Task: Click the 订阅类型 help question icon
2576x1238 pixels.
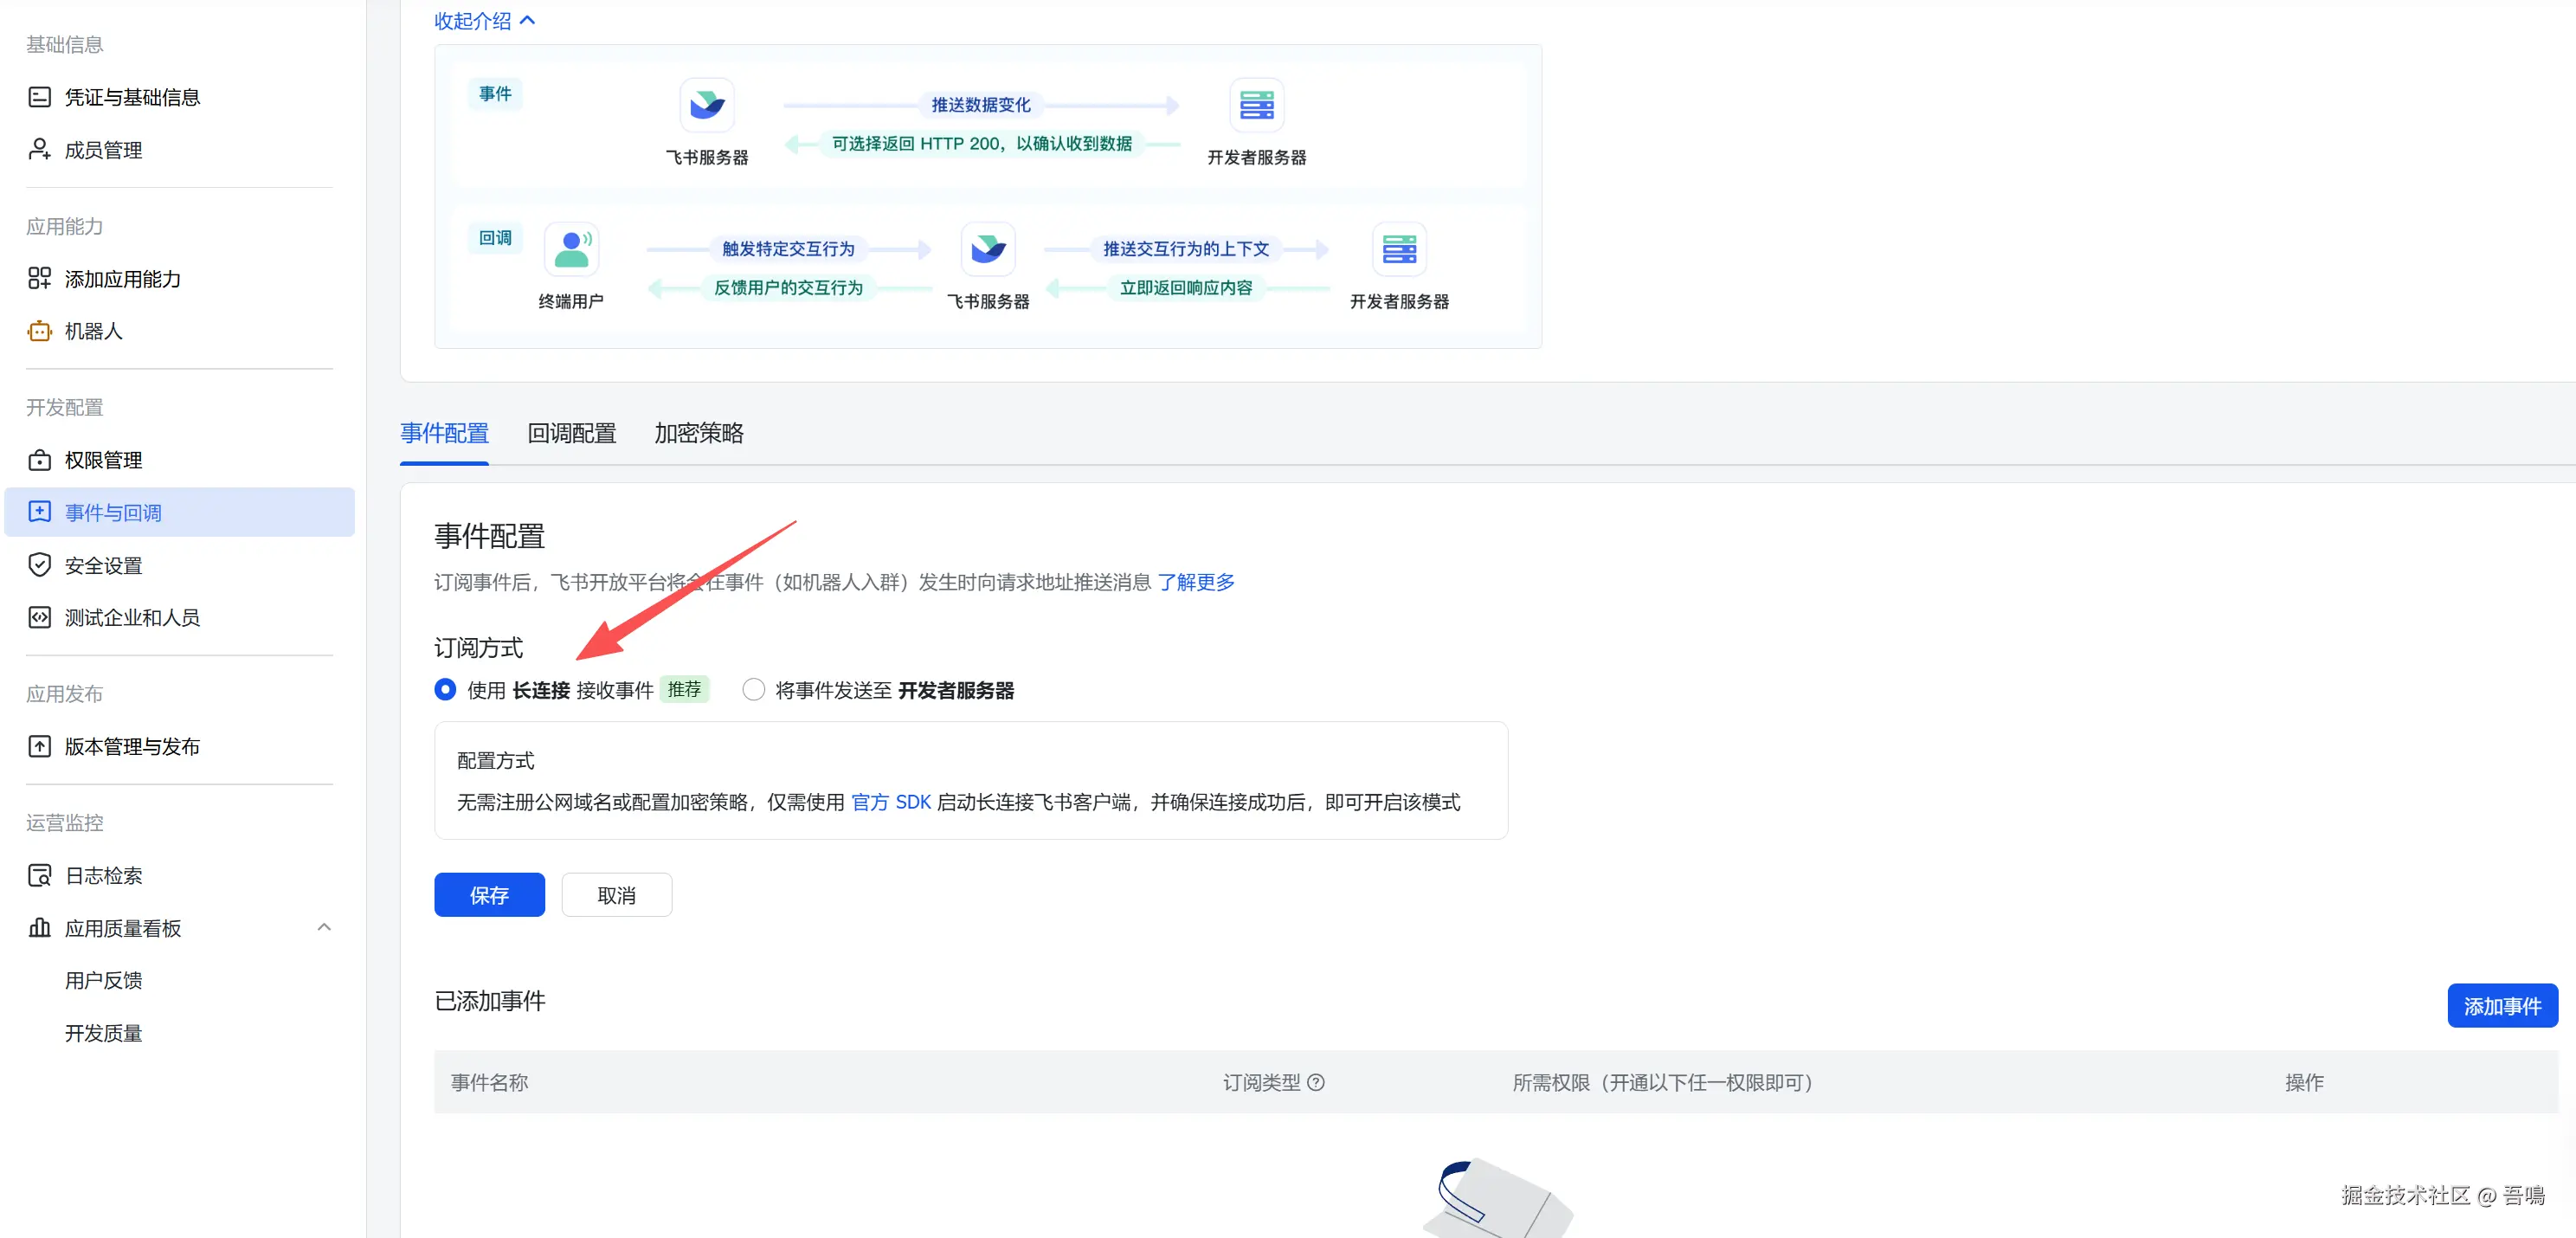Action: click(x=1316, y=1082)
